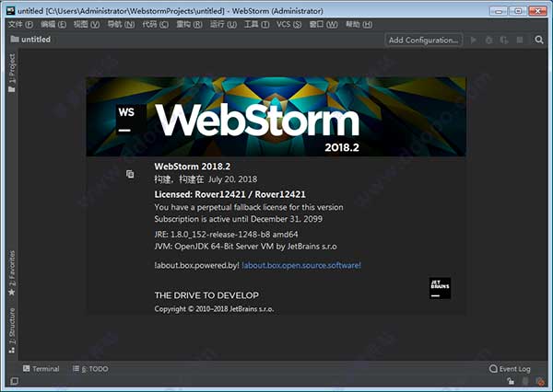This screenshot has height=392, width=553.
Task: Click the JRE: 1.8.0_152-release line
Action: coord(226,235)
